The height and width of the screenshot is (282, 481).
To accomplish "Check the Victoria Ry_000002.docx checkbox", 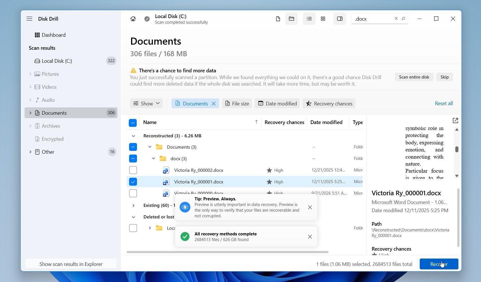I will coord(133,170).
